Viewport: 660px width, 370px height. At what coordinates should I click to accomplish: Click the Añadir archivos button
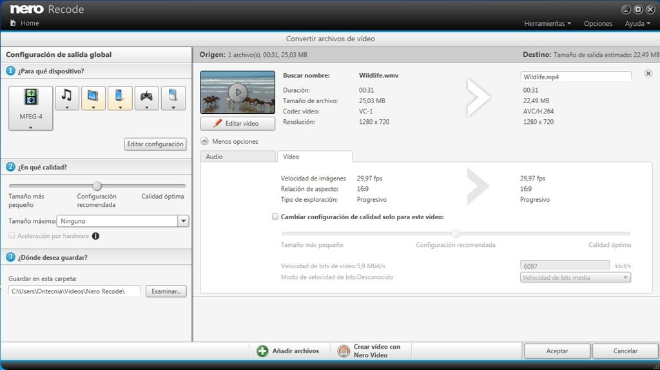[x=288, y=351]
